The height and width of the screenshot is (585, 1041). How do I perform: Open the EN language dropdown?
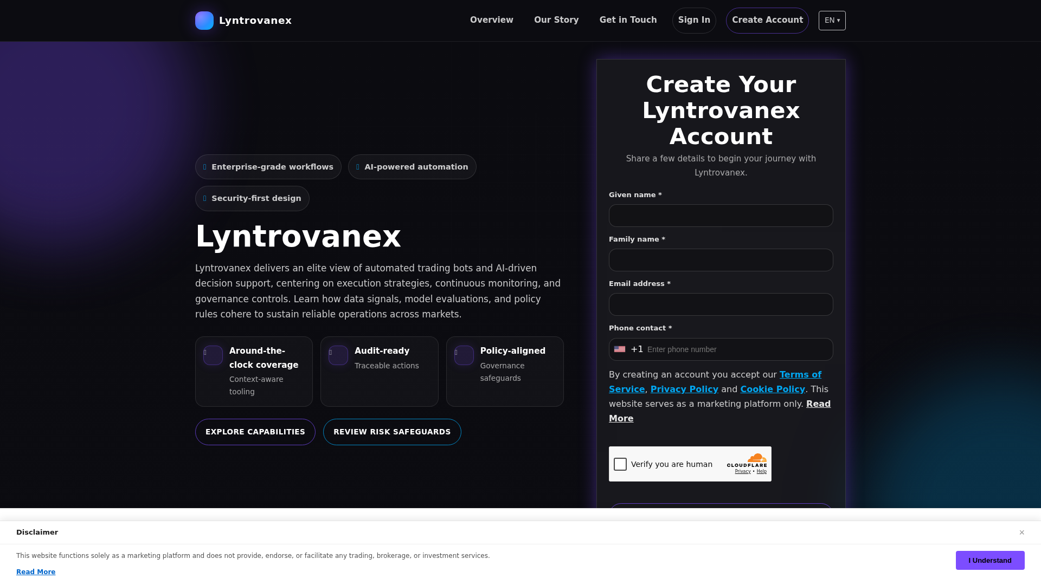(832, 21)
